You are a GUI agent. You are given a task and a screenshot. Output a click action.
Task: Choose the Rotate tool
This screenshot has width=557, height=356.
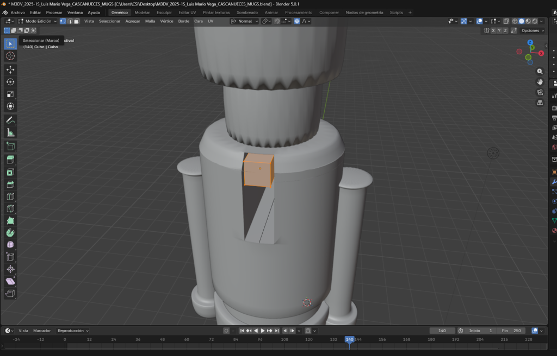[10, 82]
